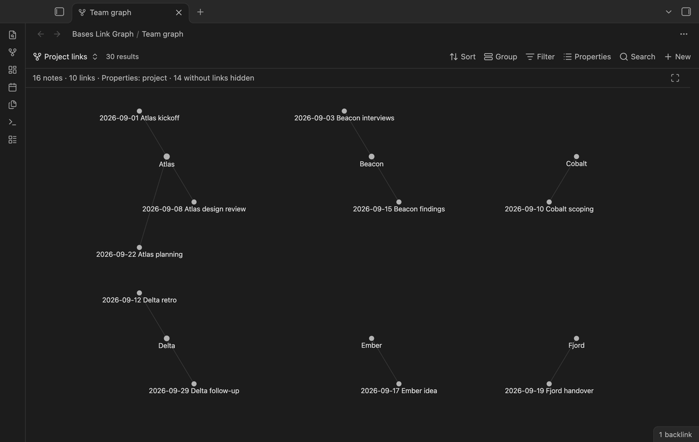Image resolution: width=699 pixels, height=442 pixels.
Task: Open command palette terminal icon
Action: coord(12,122)
